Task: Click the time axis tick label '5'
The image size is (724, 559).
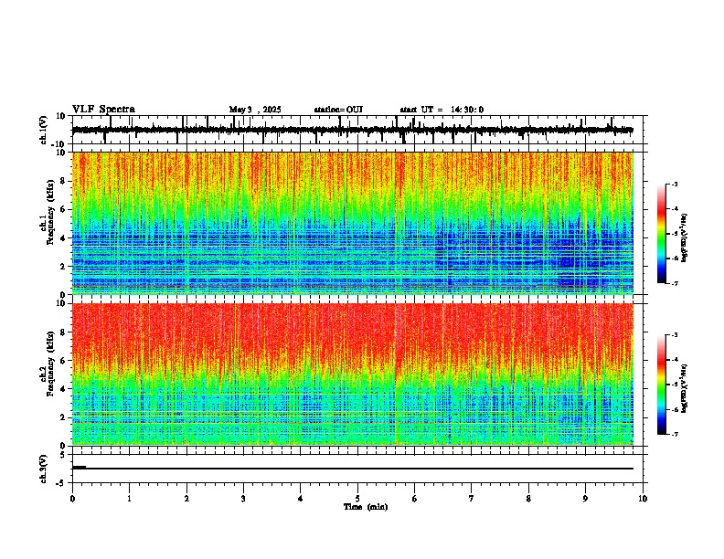Action: click(357, 499)
